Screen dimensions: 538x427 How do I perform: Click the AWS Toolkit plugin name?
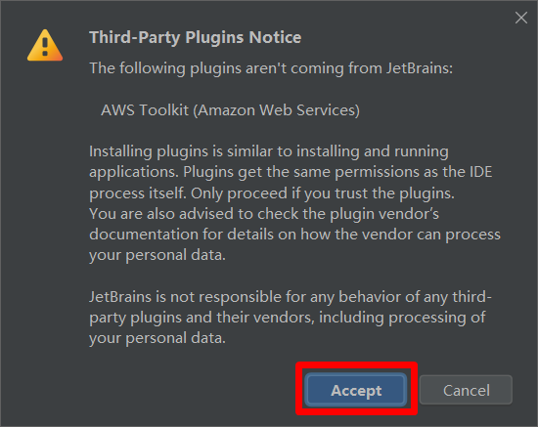tap(230, 110)
